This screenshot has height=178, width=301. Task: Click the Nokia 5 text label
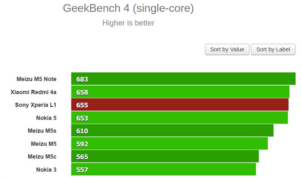(46, 118)
